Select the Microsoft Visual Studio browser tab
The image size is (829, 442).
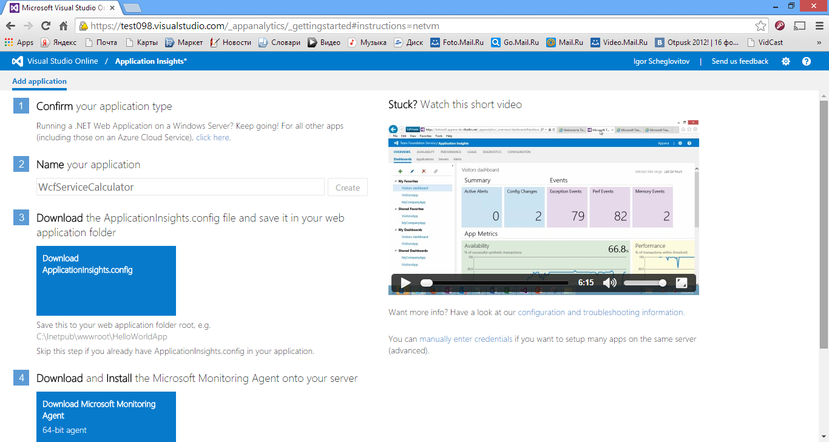pos(61,8)
